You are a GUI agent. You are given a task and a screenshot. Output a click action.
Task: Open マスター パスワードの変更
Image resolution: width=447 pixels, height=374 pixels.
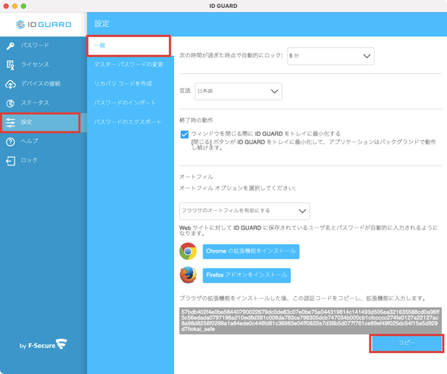tap(131, 65)
